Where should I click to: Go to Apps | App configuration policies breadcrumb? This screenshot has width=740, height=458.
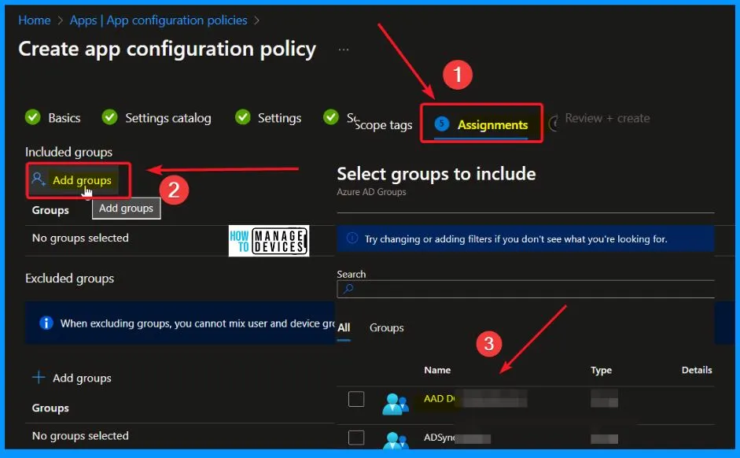(x=158, y=20)
